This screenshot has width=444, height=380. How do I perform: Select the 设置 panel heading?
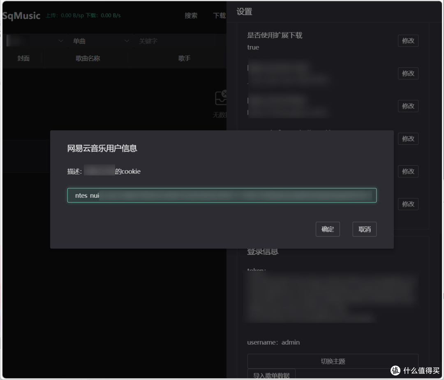click(244, 12)
